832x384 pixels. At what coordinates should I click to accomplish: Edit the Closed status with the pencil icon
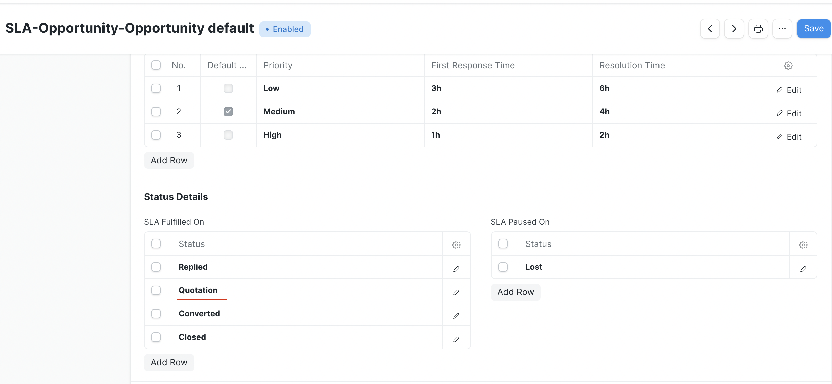tap(456, 339)
